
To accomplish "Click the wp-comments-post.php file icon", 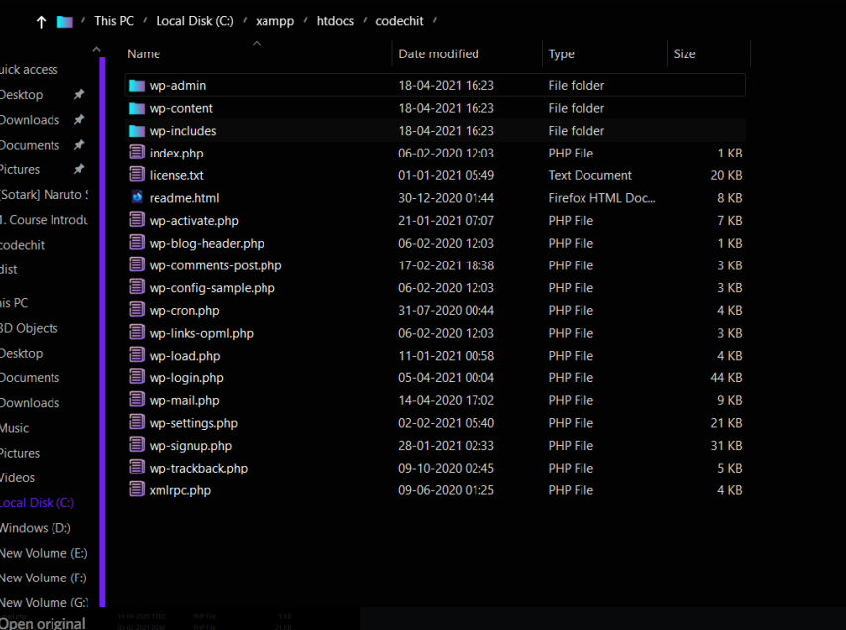I will 137,265.
